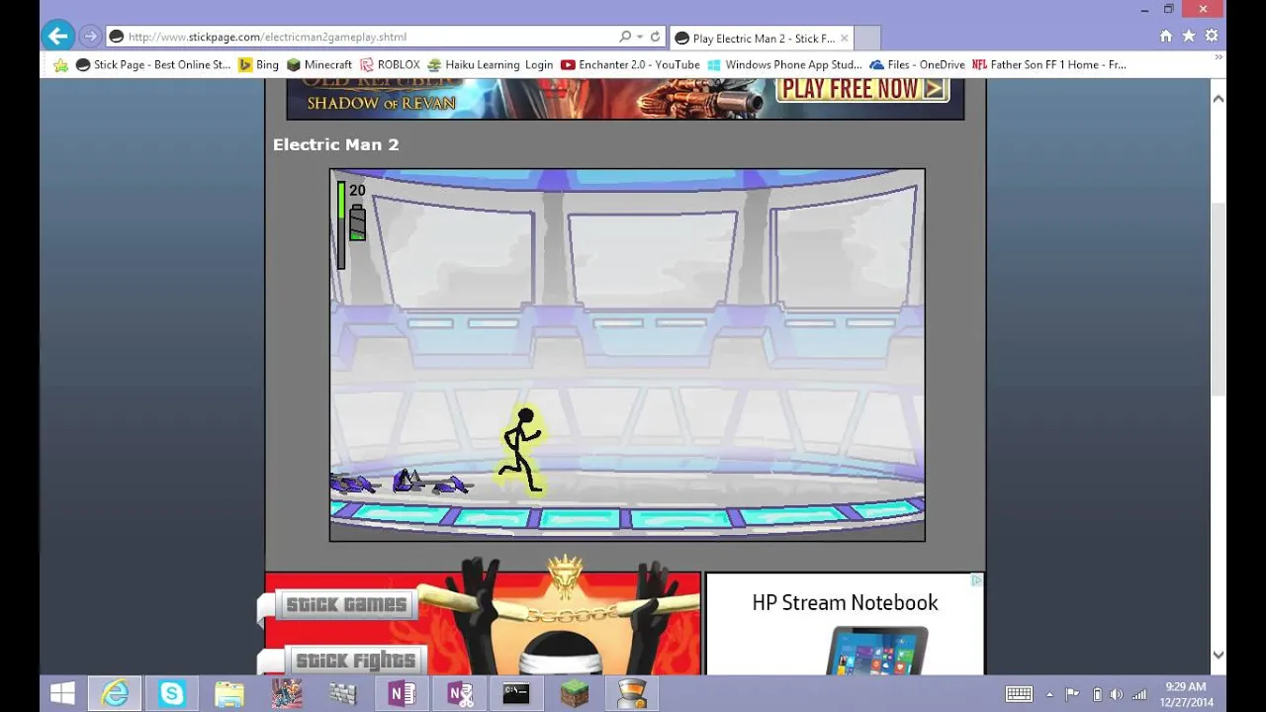Open the Minecraft bookmark
Image resolution: width=1266 pixels, height=712 pixels.
tap(319, 64)
